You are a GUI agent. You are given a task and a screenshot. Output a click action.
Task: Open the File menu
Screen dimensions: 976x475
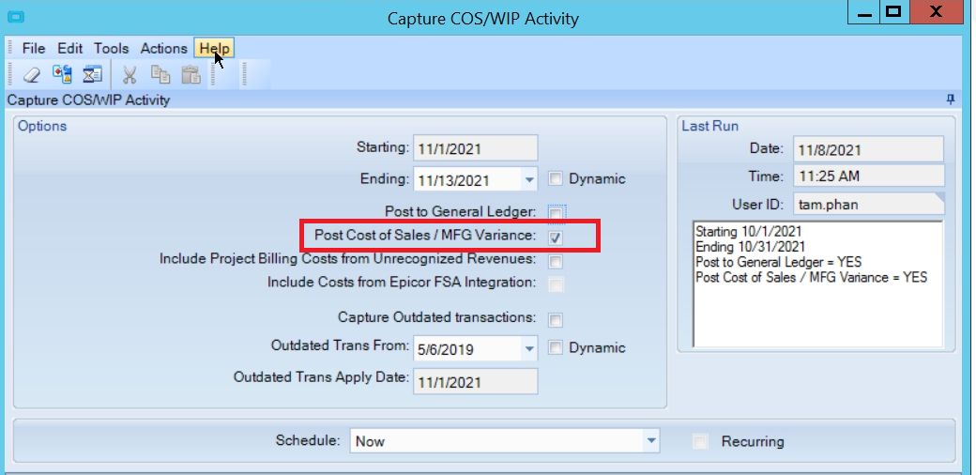click(x=34, y=48)
